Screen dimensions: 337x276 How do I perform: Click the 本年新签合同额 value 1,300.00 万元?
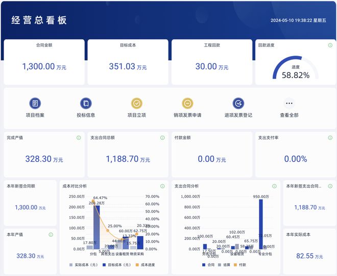pos(30,208)
